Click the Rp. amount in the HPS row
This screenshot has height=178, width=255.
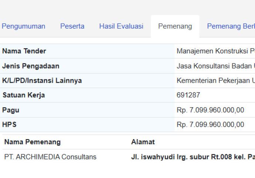pyautogui.click(x=210, y=125)
